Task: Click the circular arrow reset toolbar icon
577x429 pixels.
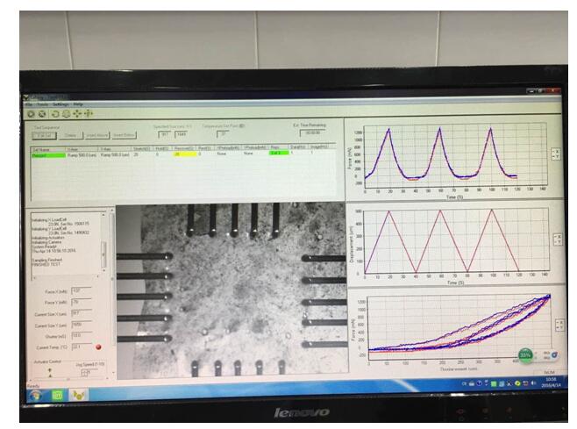Action: [54, 113]
